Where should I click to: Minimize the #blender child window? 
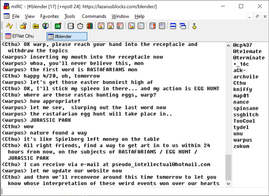[249, 17]
